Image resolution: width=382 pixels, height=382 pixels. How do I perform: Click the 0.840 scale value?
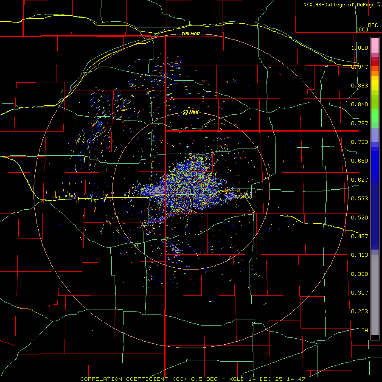360,104
